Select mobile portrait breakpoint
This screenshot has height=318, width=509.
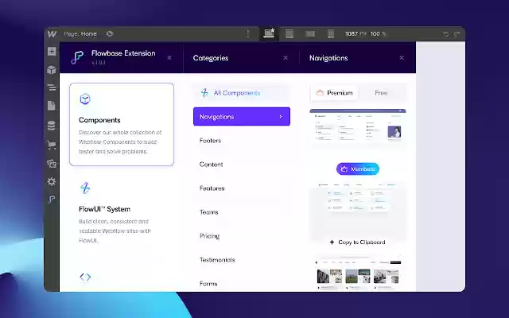(x=331, y=33)
